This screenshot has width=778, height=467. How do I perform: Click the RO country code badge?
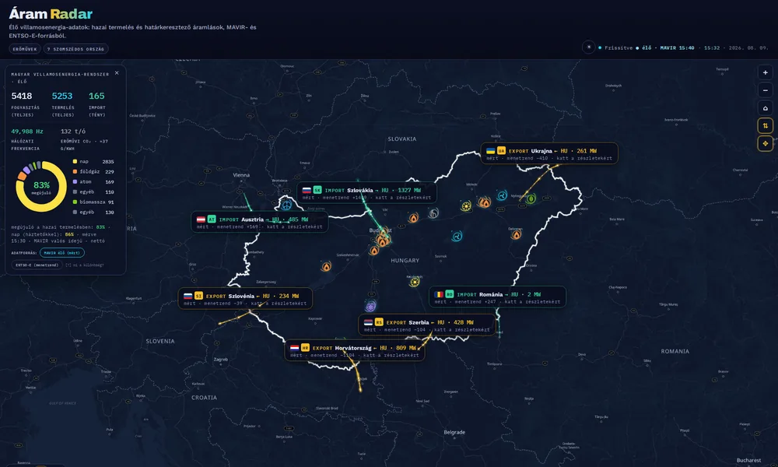coord(450,294)
